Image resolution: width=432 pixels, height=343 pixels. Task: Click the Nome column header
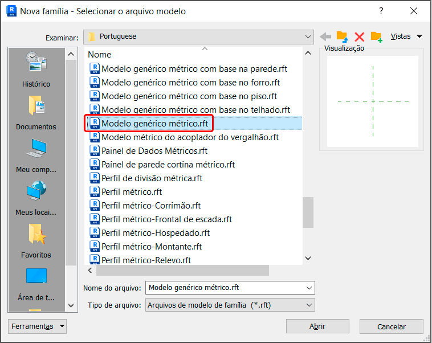(100, 55)
